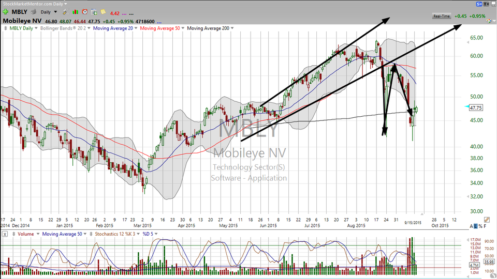Click the window layout icon in top-right corner
Screen dimensions: 497x279
[x=493, y=4]
